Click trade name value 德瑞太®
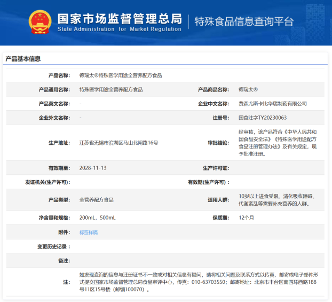This screenshot has width=332, height=302. [x=248, y=89]
